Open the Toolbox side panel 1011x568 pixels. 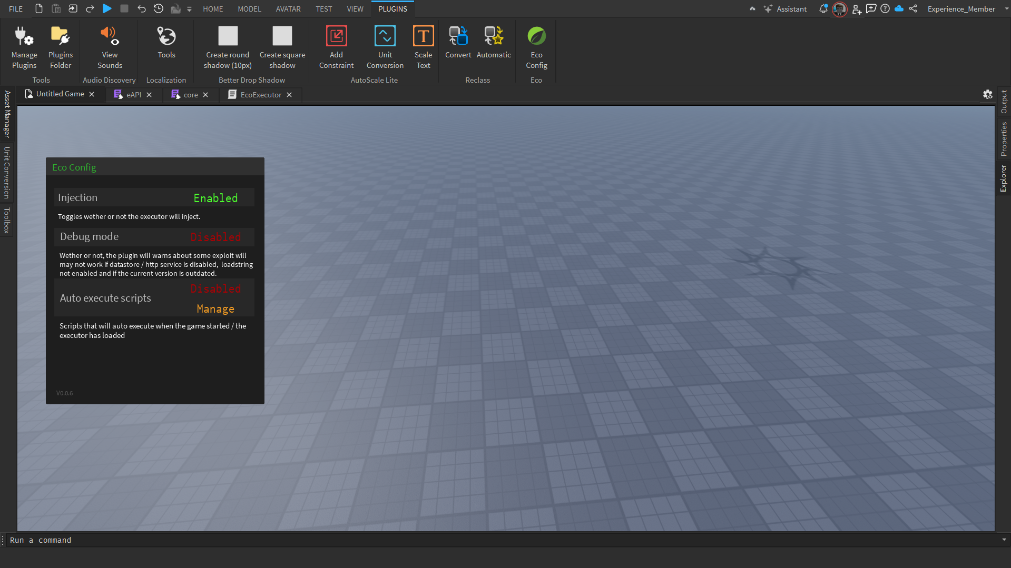tap(7, 220)
